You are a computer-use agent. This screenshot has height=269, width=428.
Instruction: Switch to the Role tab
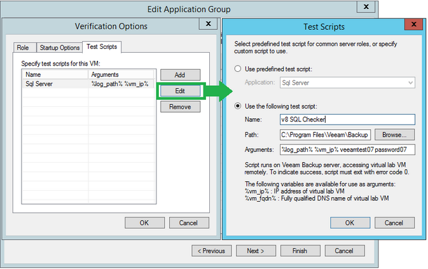tap(22, 48)
